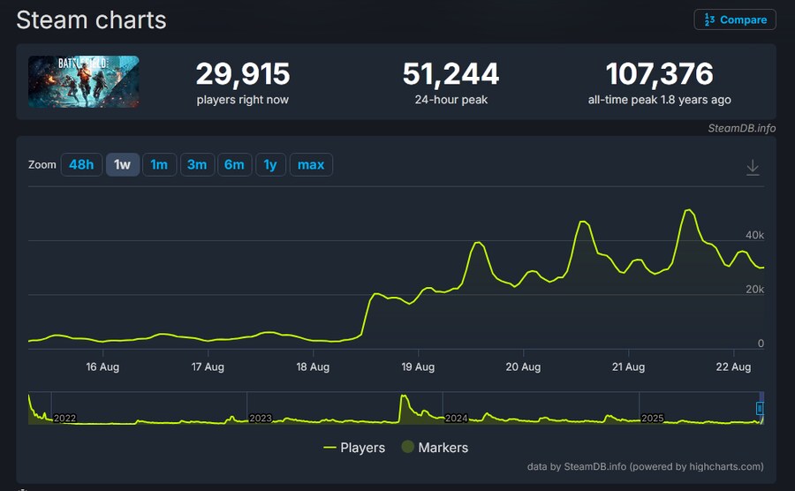Click the Steam charts heading
The height and width of the screenshot is (491, 795).
pos(91,20)
